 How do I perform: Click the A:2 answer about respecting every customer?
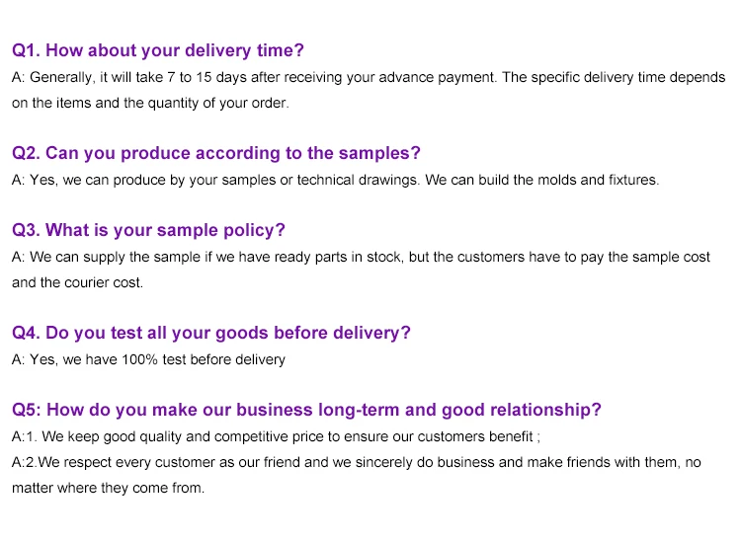pyautogui.click(x=356, y=462)
